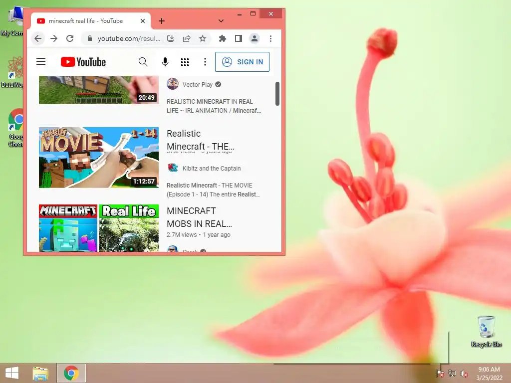Minimize the Chrome window
The image size is (511, 383).
point(240,13)
